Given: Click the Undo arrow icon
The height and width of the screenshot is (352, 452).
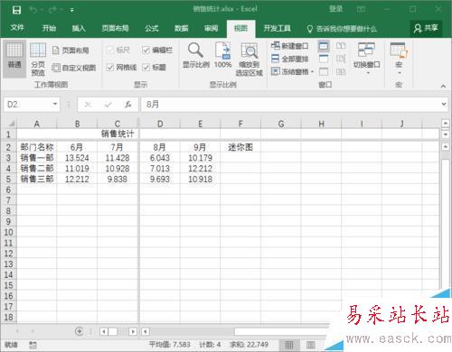Looking at the screenshot, I should [x=33, y=10].
